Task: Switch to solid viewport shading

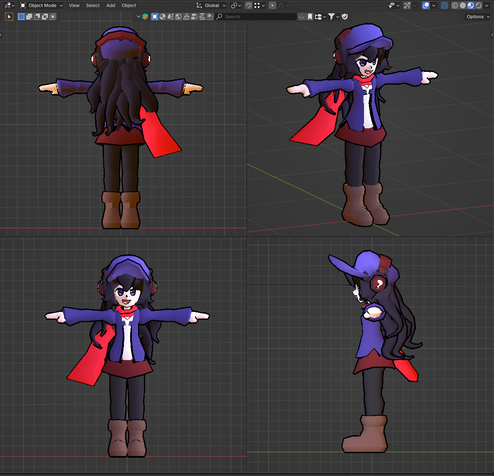Action: point(462,5)
